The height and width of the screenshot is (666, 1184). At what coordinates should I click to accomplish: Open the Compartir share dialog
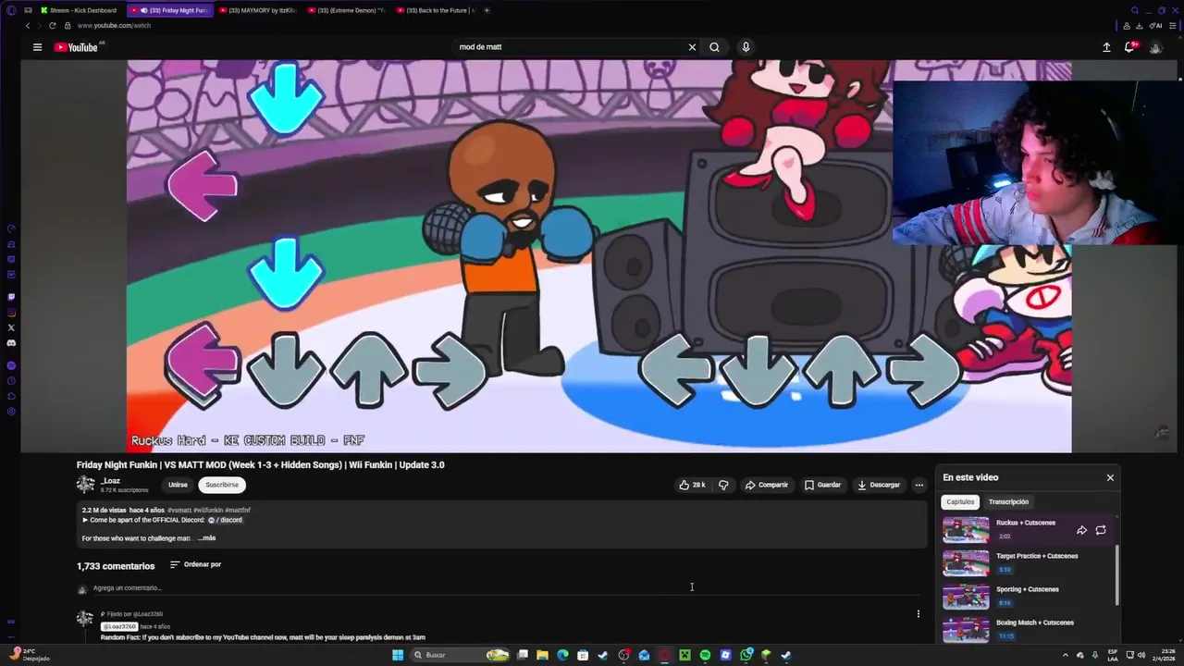[767, 485]
